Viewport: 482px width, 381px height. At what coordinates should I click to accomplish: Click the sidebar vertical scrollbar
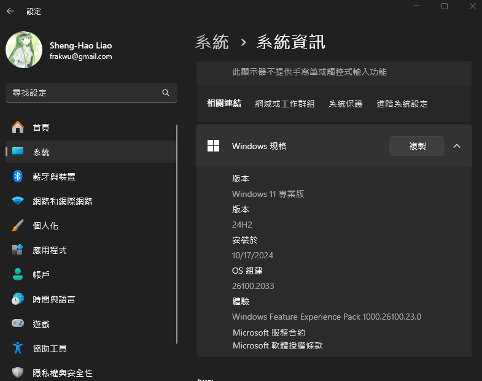point(177,234)
